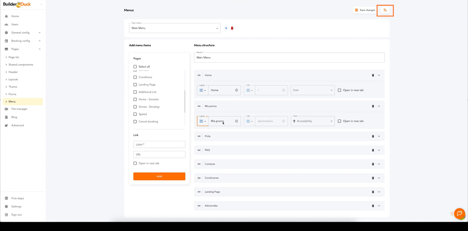Click the Link Label input field
Viewport: 468px width, 231px height.
159,145
